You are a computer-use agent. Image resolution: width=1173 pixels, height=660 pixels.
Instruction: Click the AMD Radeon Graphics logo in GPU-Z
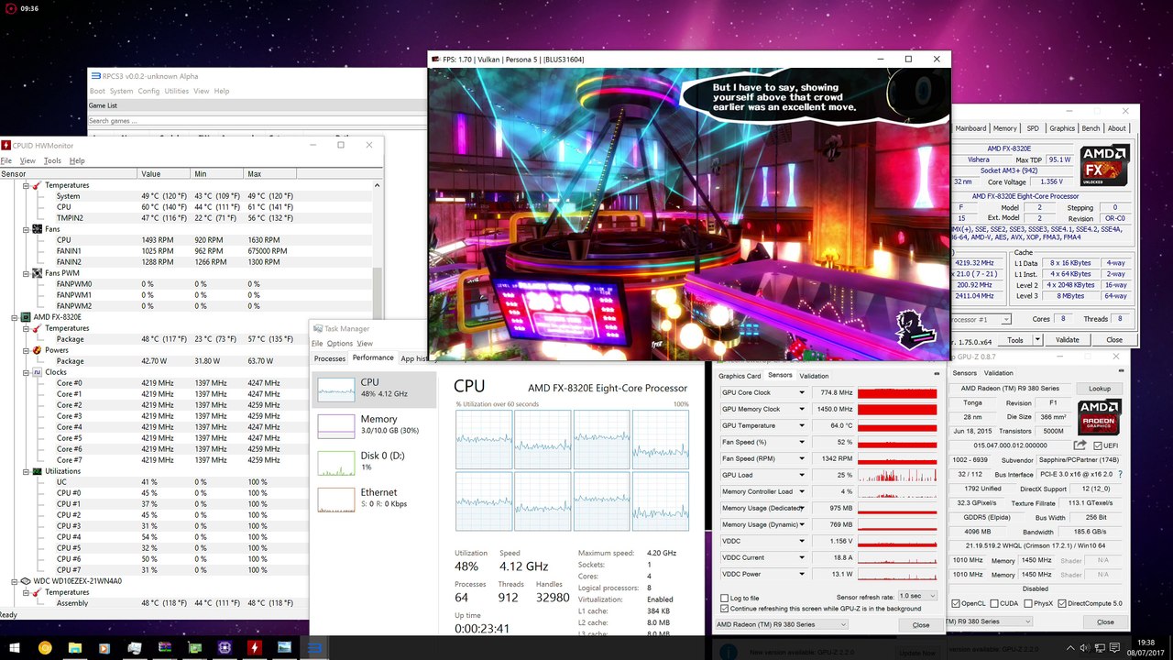point(1098,419)
